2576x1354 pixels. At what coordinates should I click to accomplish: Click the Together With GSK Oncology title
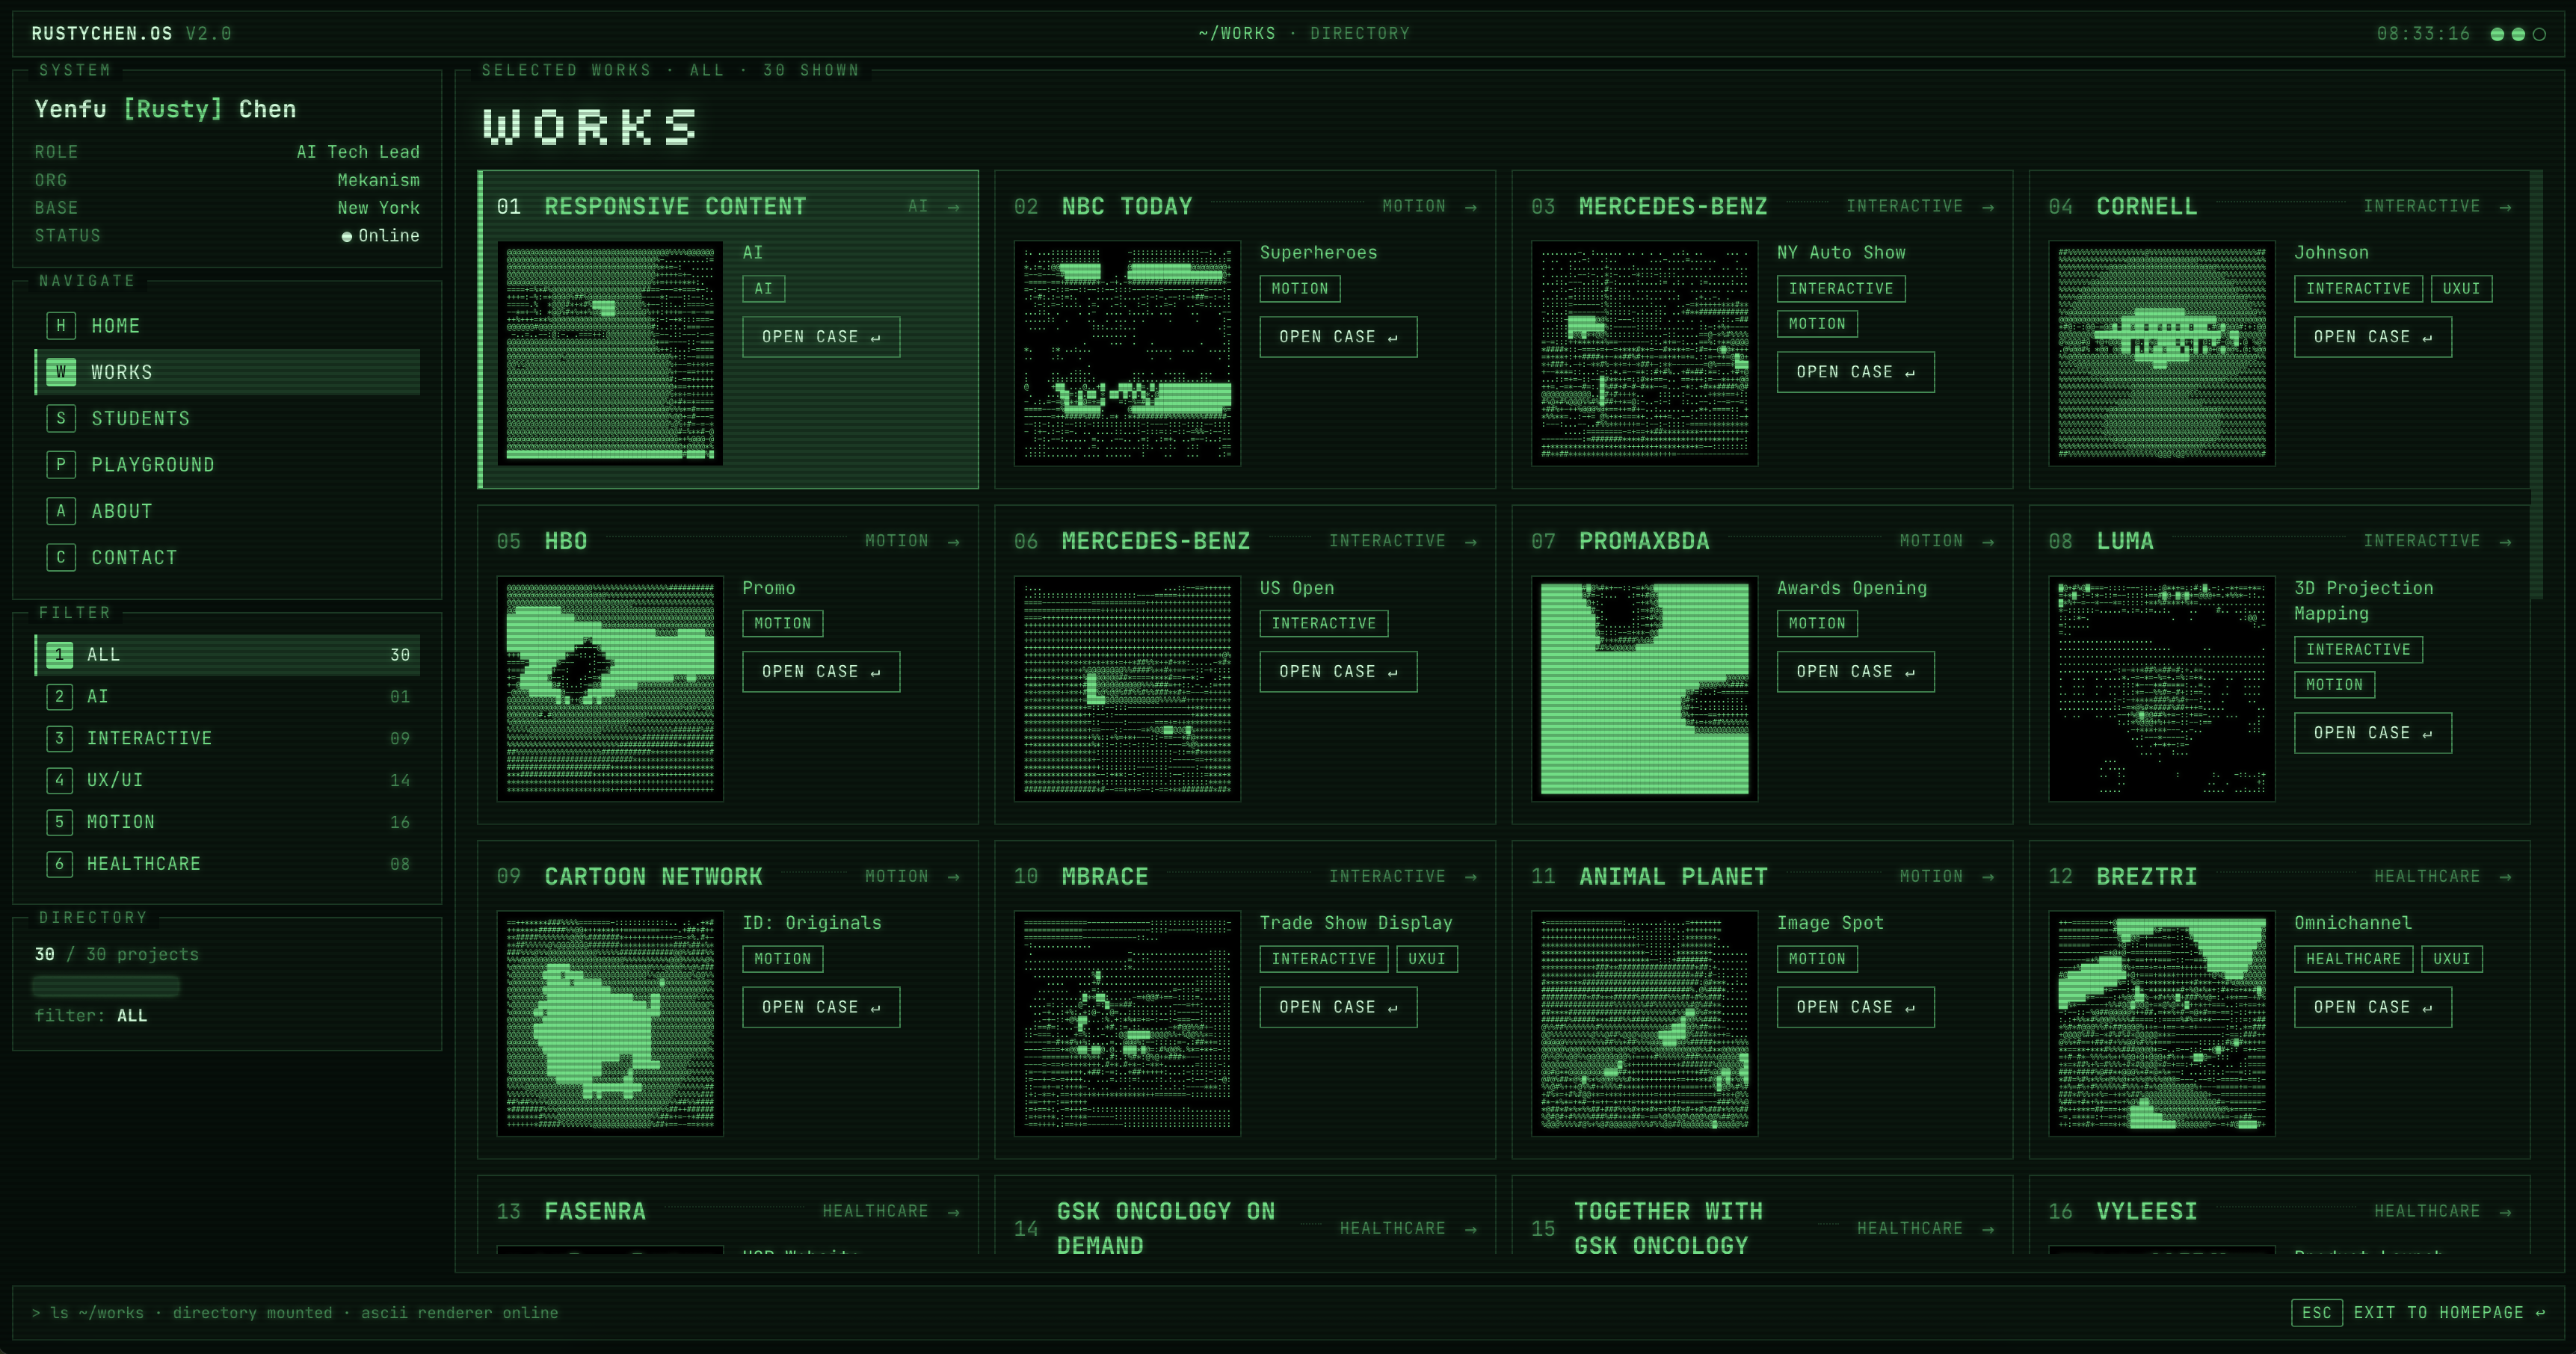tap(1668, 1228)
